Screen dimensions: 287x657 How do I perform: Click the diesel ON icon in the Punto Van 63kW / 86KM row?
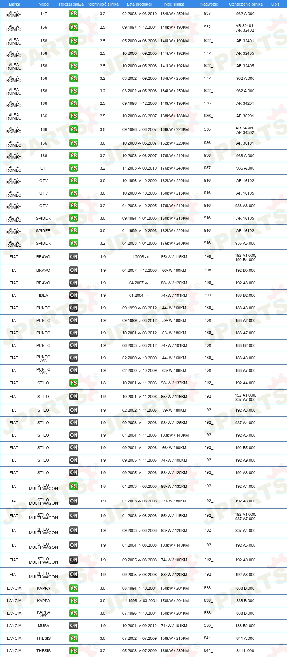74,370
